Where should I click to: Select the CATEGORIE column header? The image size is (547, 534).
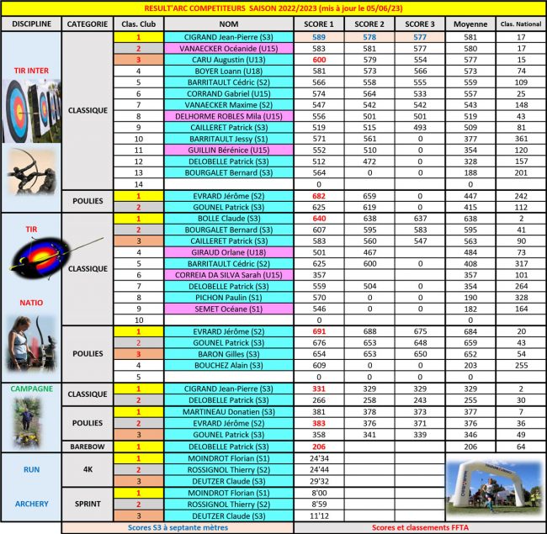(x=88, y=24)
